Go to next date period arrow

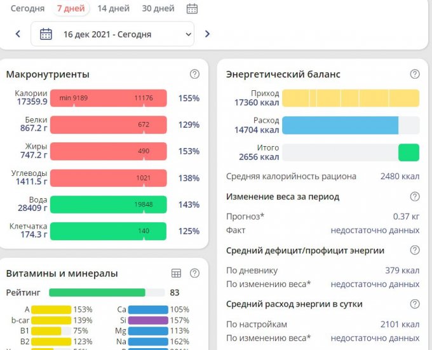(x=207, y=34)
